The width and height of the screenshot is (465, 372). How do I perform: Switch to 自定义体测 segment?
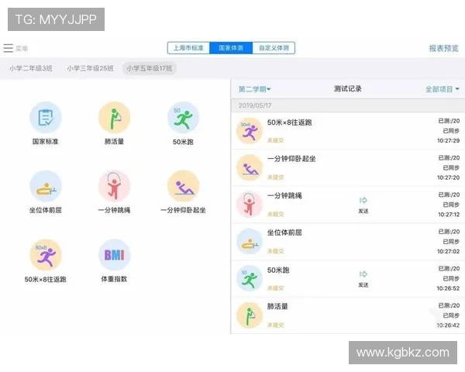pyautogui.click(x=274, y=48)
